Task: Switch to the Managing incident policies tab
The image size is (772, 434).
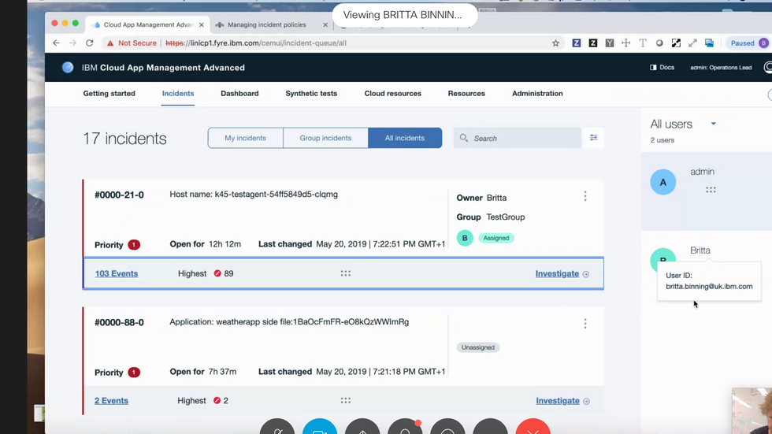Action: [266, 24]
